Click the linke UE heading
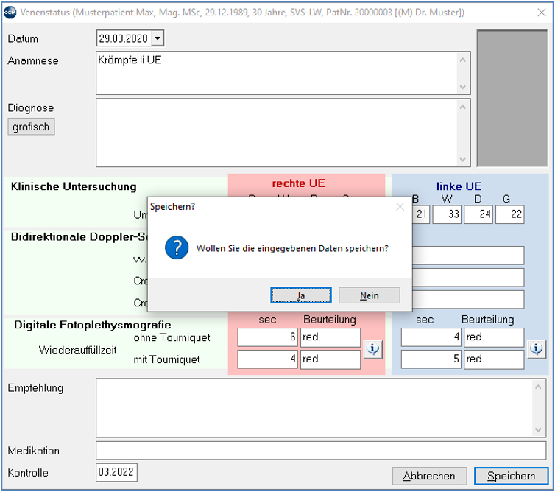555x492 pixels. pos(459,186)
